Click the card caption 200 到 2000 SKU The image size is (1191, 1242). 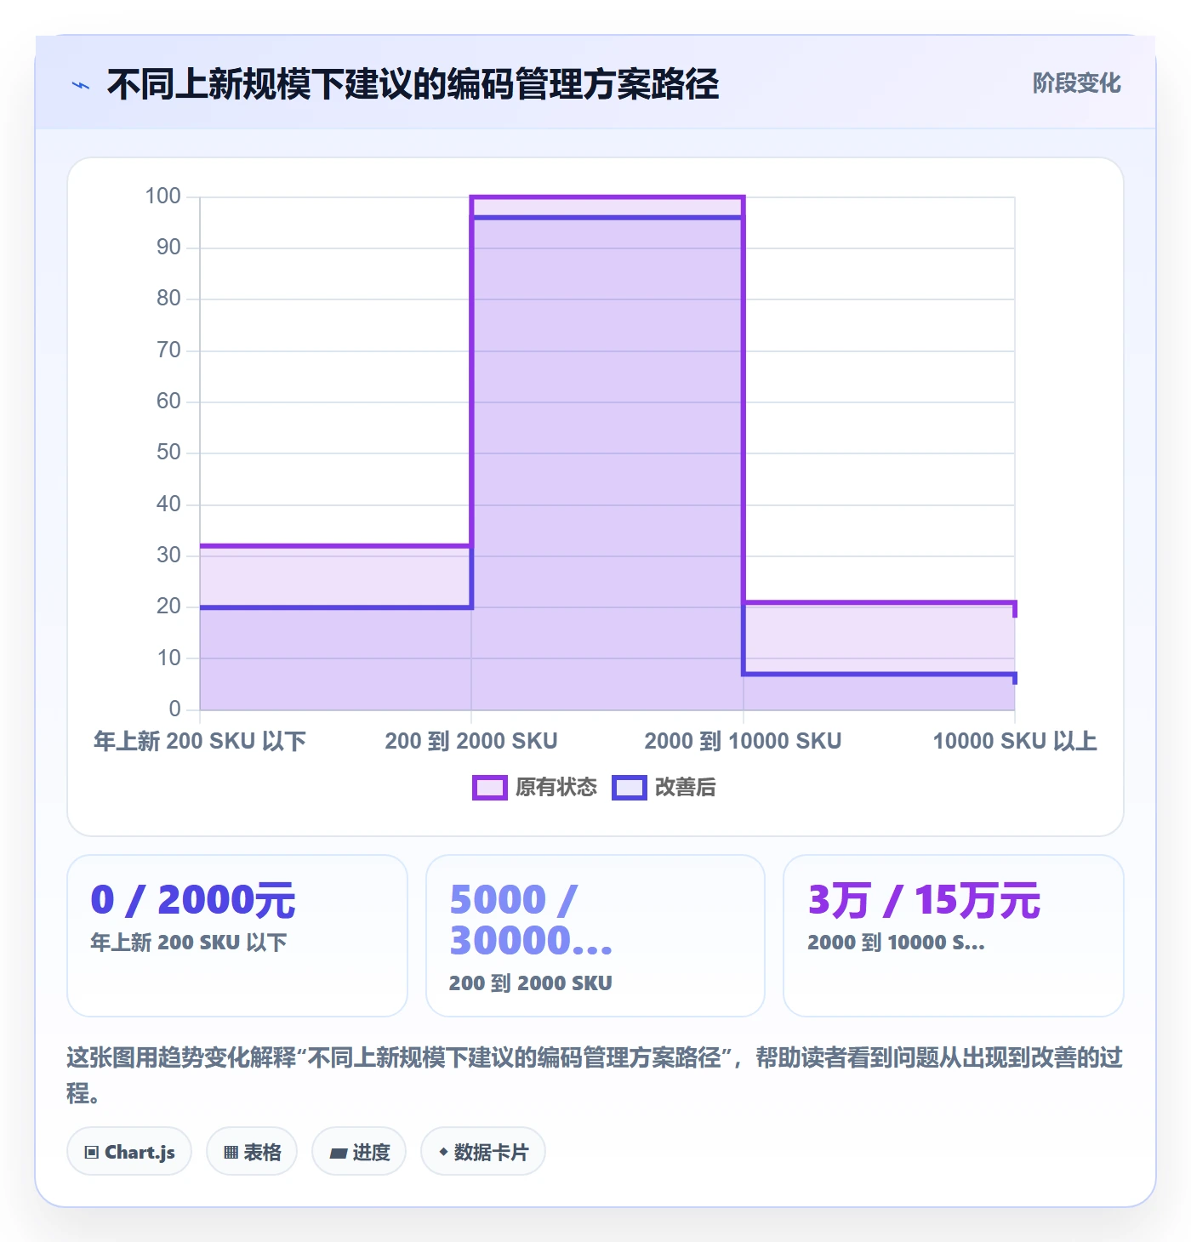point(531,983)
